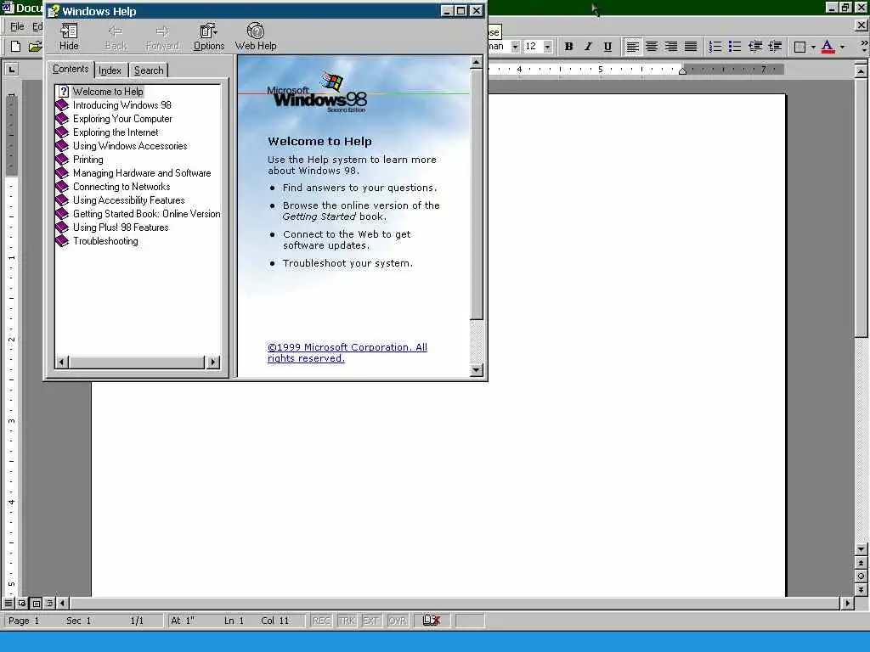Click the Open folder icon in Word toolbar
This screenshot has height=652, width=870.
35,47
